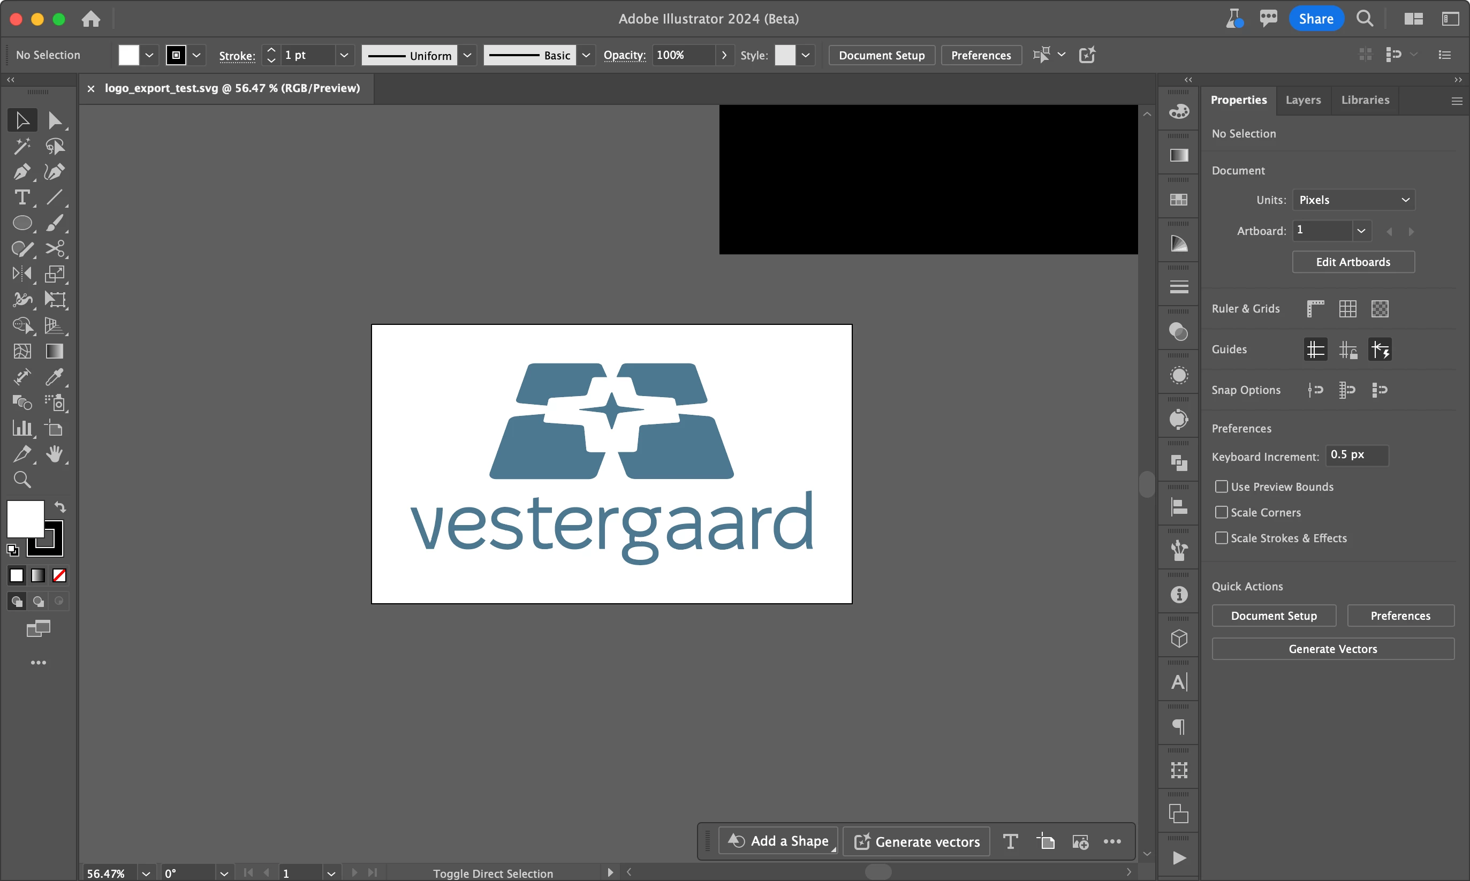Switch to the Layers tab
The width and height of the screenshot is (1470, 881).
1302,100
